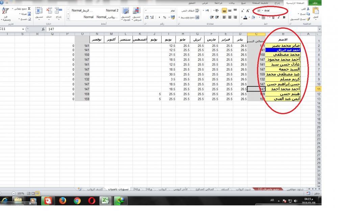Apply the Normal 2 cell style
The height and width of the screenshot is (211, 338).
(x=112, y=10)
